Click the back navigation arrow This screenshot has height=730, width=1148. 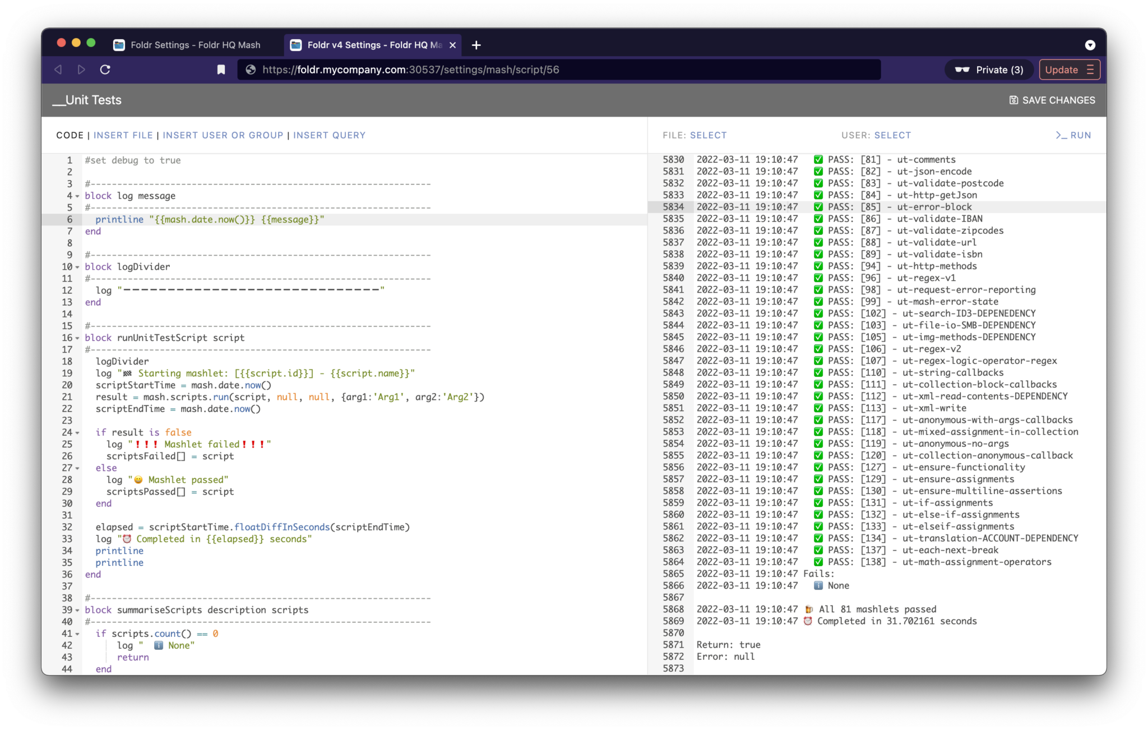(58, 70)
